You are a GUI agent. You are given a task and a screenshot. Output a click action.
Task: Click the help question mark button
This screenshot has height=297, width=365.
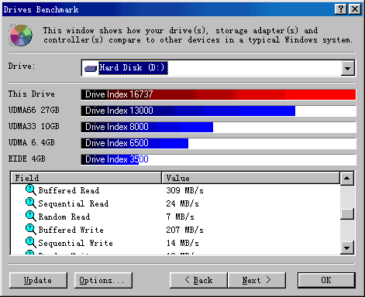click(x=341, y=9)
